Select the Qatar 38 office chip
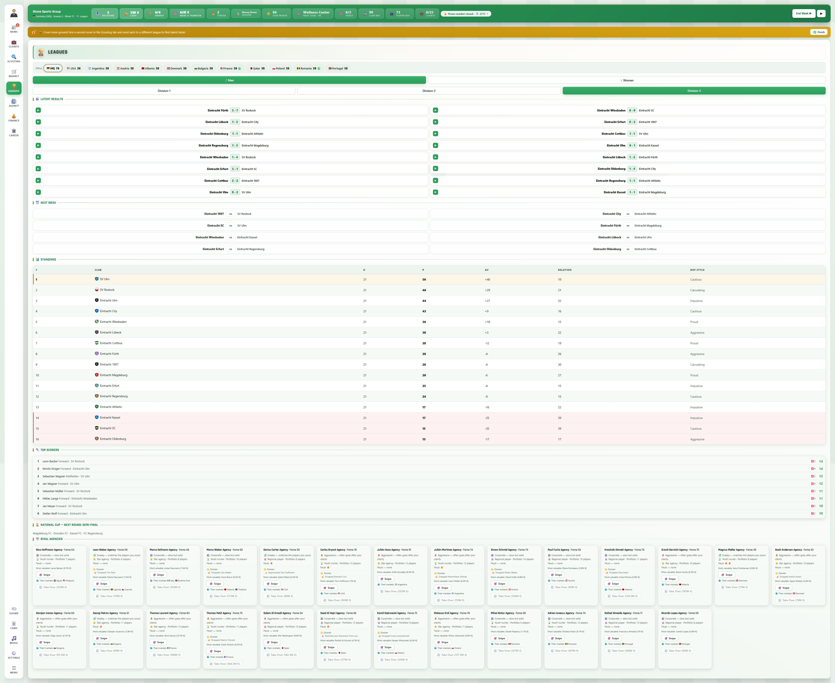 [257, 68]
